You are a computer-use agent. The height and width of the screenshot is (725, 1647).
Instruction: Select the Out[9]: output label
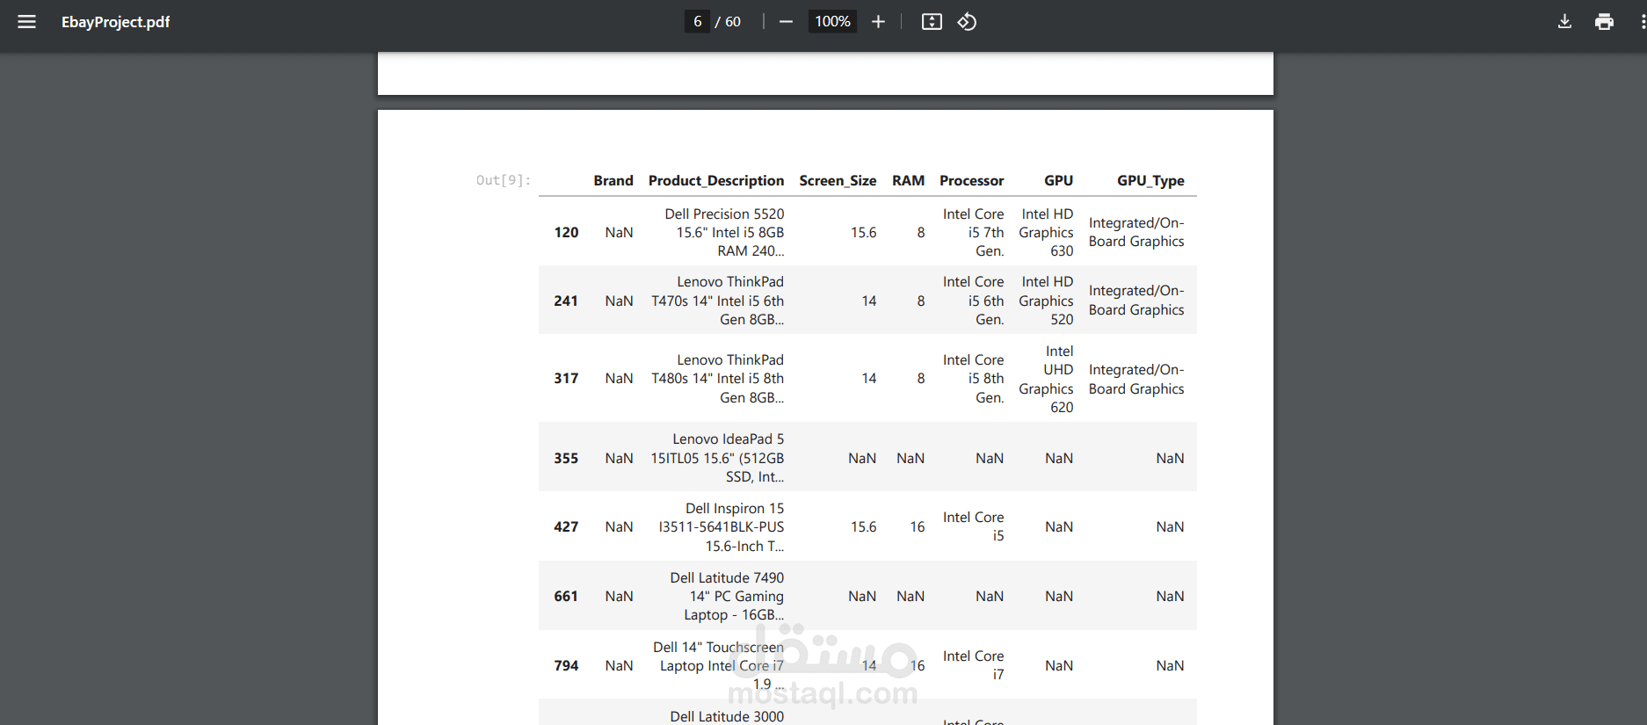[503, 180]
